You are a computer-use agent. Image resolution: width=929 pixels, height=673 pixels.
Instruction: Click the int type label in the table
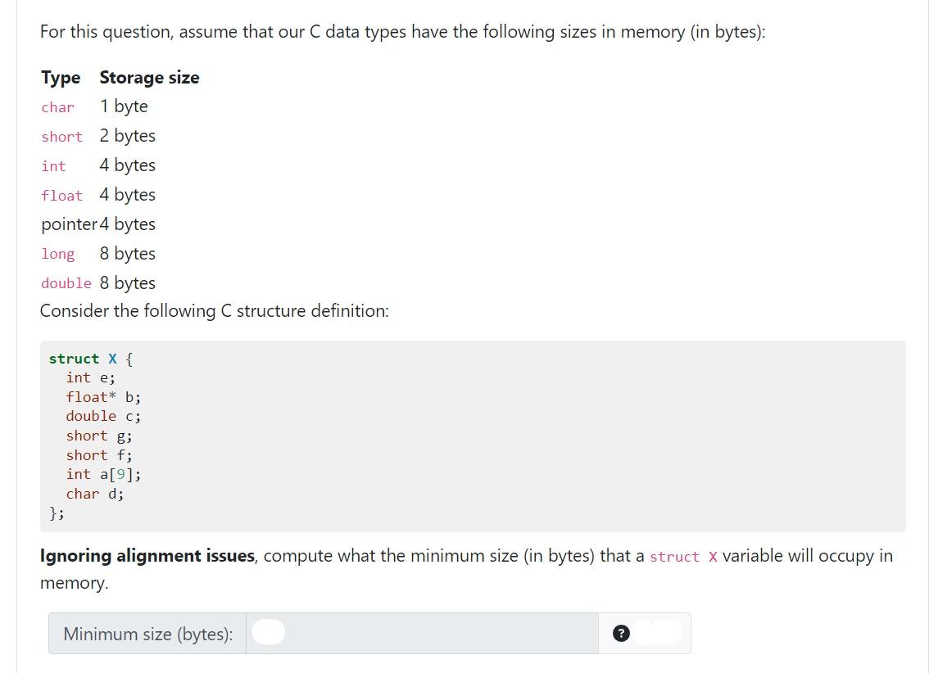(52, 166)
